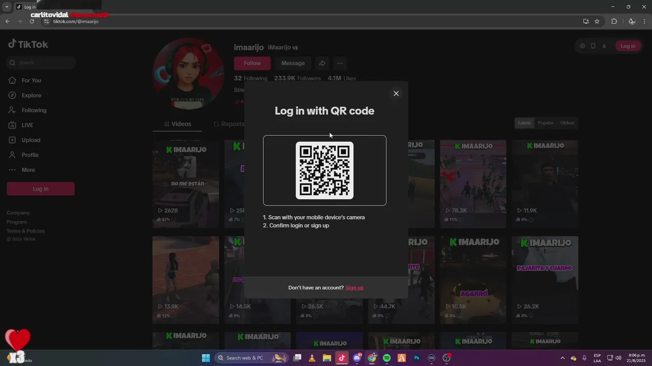The image size is (652, 366).
Task: Open the video with 26.2K views
Action: click(545, 280)
